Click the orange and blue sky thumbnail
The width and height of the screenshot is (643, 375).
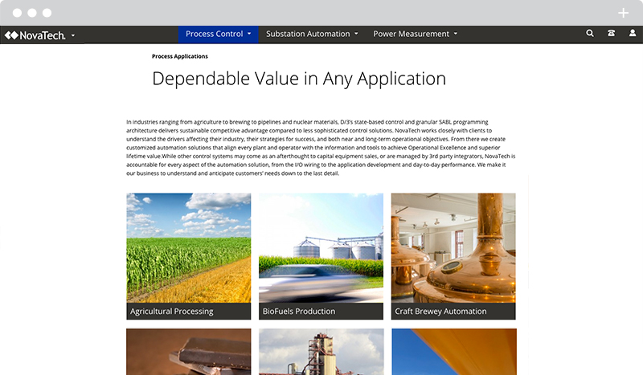(454, 352)
